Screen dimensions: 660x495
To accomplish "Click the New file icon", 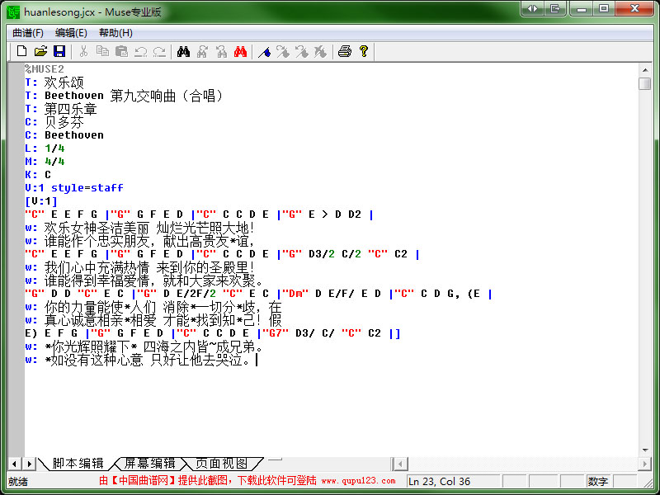I will [x=22, y=51].
